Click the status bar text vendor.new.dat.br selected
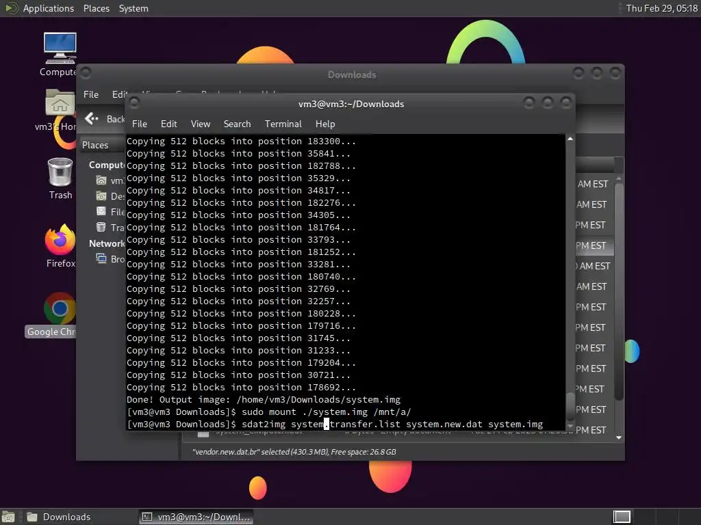 tap(294, 452)
